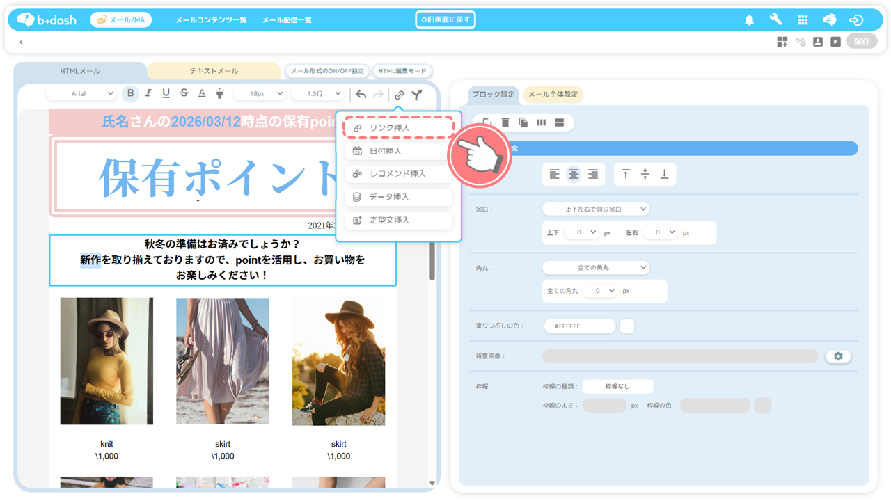
Task: Toggle bold formatting in the editor toolbar
Action: (130, 94)
